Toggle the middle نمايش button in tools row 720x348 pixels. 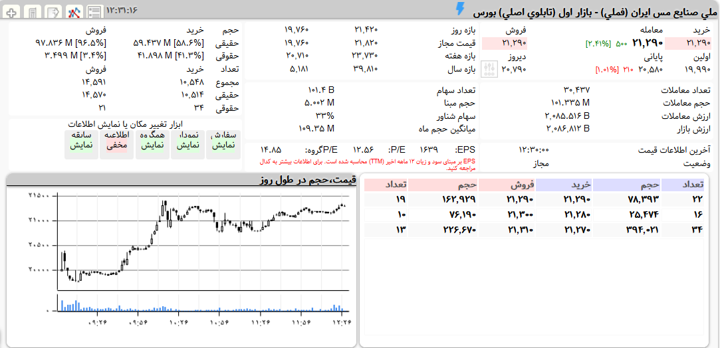point(152,144)
